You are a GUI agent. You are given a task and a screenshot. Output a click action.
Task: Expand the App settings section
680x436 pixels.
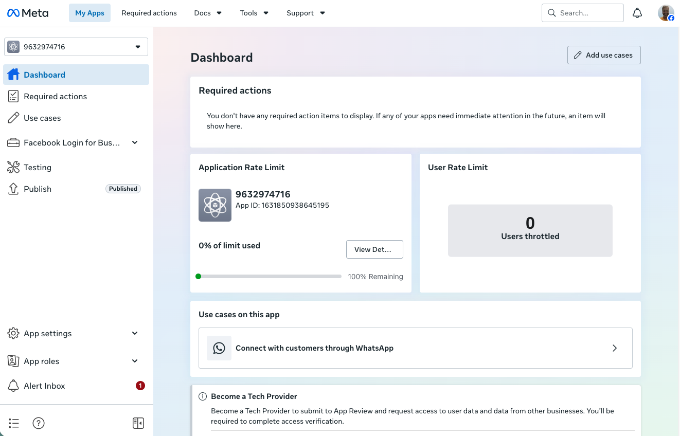pos(135,333)
